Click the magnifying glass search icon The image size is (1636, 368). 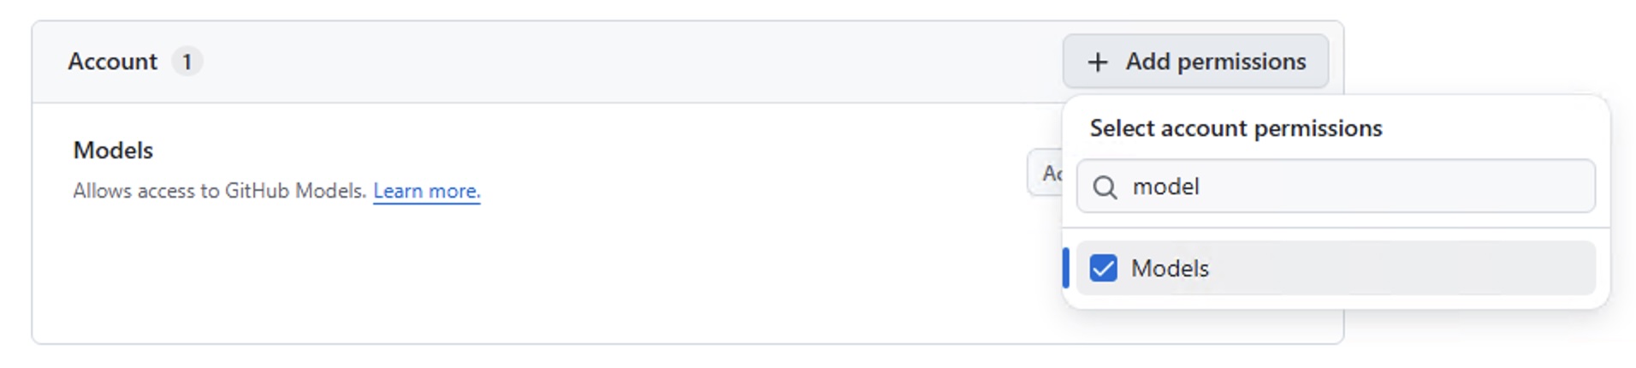point(1105,187)
